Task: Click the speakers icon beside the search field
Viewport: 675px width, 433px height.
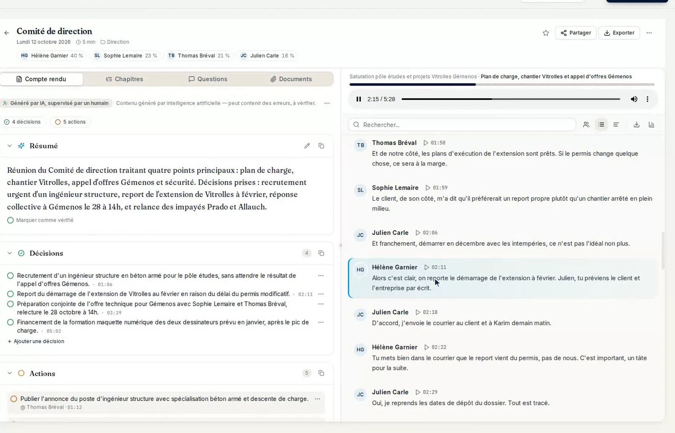Action: (x=586, y=125)
